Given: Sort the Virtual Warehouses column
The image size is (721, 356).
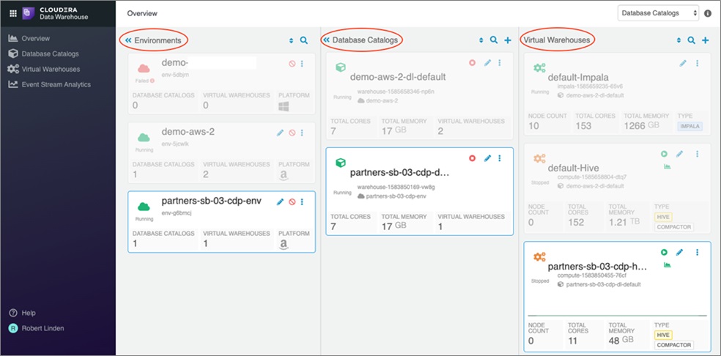Looking at the screenshot, I should click(x=679, y=40).
